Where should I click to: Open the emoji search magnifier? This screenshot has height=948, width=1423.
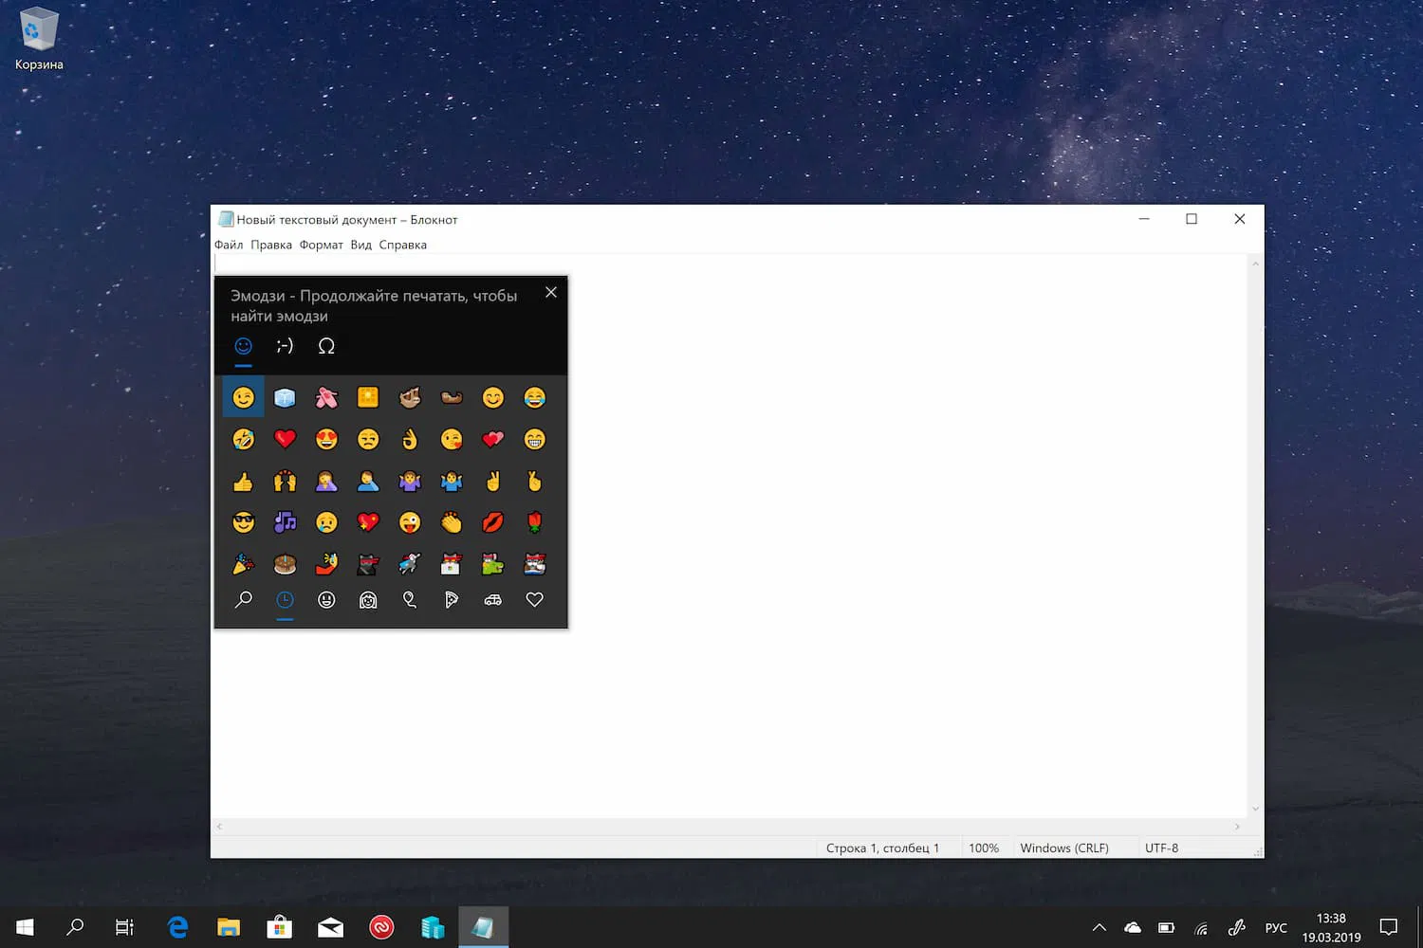click(x=244, y=599)
